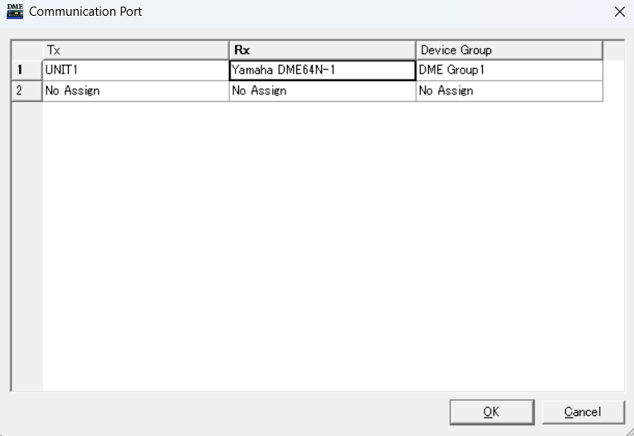
Task: Close the Communication Port dialog
Action: coord(619,12)
